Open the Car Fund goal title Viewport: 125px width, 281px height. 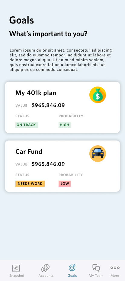coord(29,152)
